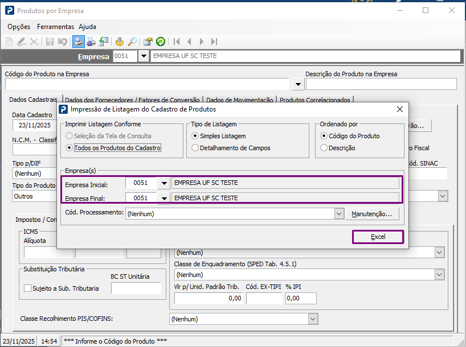Open the Cód. Processamento dropdown
This screenshot has width=466, height=347.
pyautogui.click(x=338, y=214)
